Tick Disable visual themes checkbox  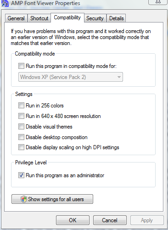tap(21, 127)
